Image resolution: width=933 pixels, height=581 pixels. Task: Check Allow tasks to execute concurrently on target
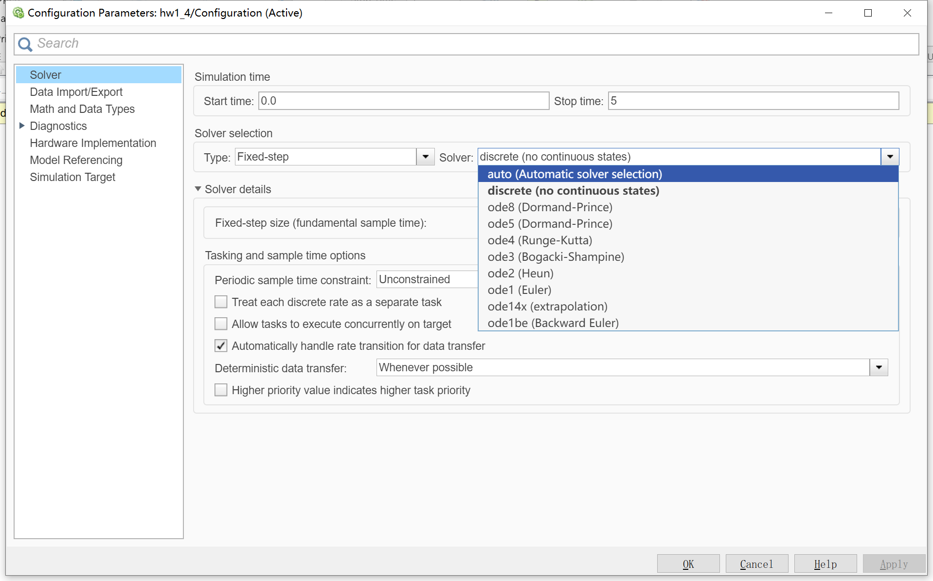(221, 324)
